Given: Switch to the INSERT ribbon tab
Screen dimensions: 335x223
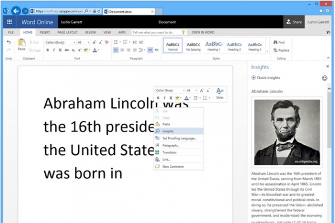Looking at the screenshot, I should coord(45,32).
